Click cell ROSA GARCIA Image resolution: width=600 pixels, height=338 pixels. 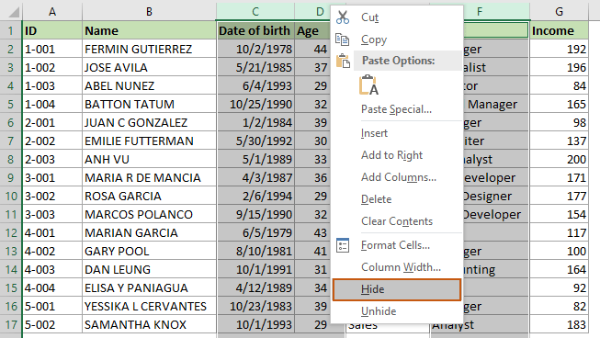click(149, 196)
